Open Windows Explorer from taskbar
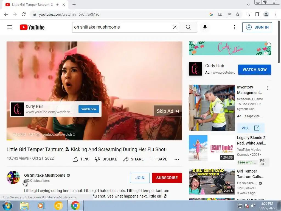The width and height of the screenshot is (281, 211). point(24,206)
